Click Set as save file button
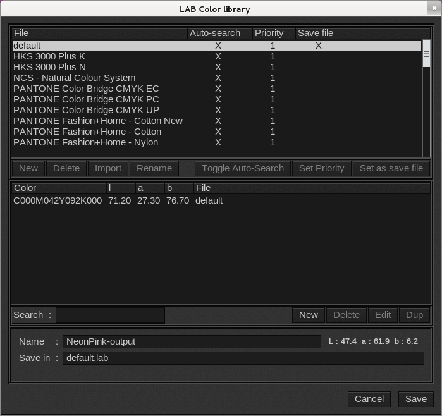This screenshot has height=416, width=442. pos(391,168)
